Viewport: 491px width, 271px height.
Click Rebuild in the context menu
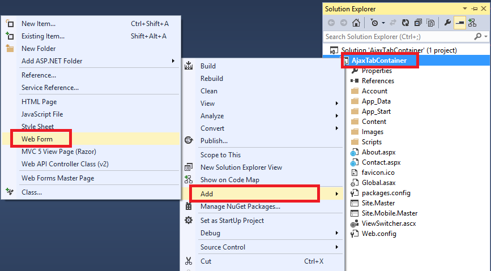(212, 79)
